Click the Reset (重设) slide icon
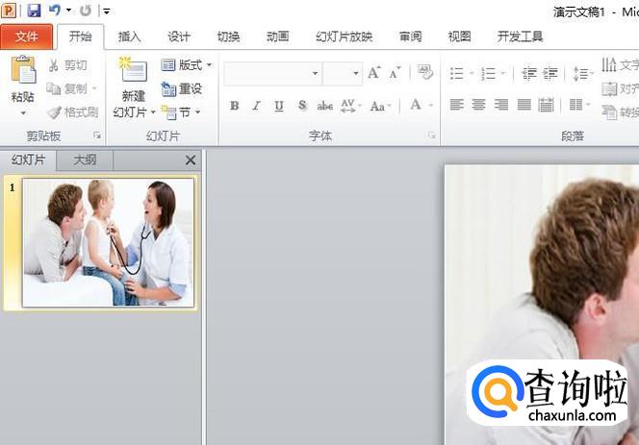Viewport: 639px width, 445px height. point(182,89)
